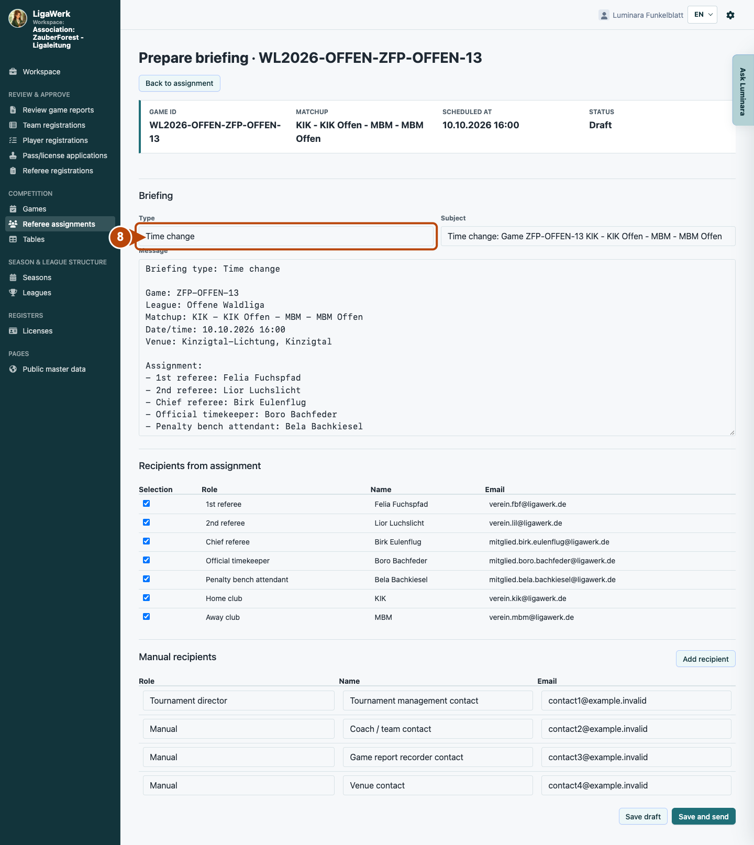Screen dimensions: 754x845
Task: Click Save and send
Action: (x=703, y=817)
